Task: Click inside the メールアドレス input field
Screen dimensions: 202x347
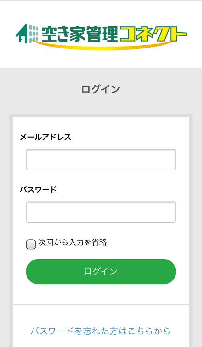Action: (x=101, y=159)
